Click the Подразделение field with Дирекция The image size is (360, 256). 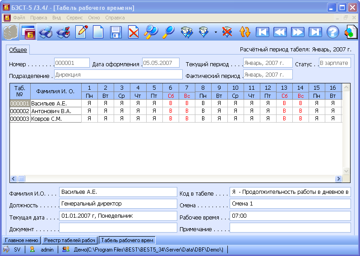pos(118,74)
